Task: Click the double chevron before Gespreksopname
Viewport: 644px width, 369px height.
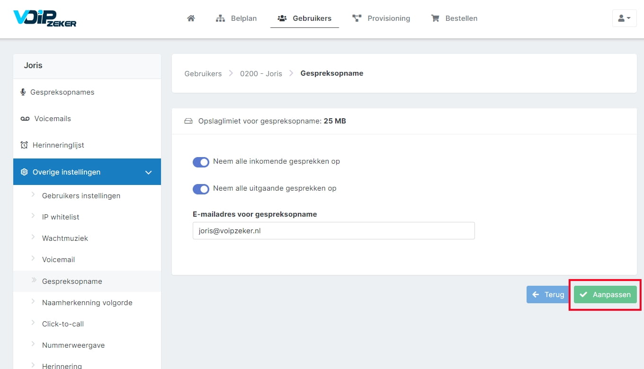Action: [x=34, y=280]
